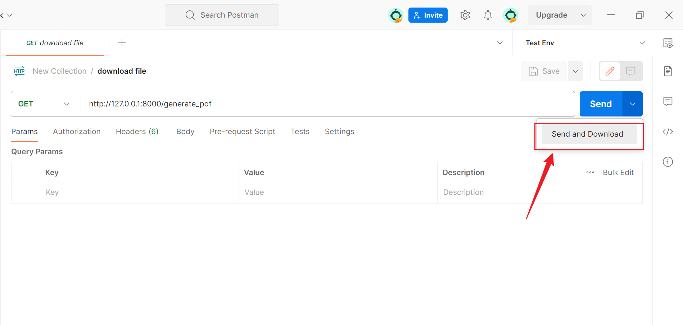Restore down the Postman window

(640, 15)
